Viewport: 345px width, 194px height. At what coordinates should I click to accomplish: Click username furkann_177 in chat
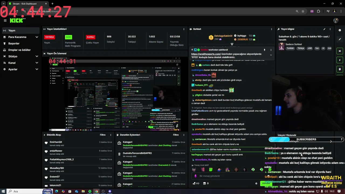tap(201, 85)
